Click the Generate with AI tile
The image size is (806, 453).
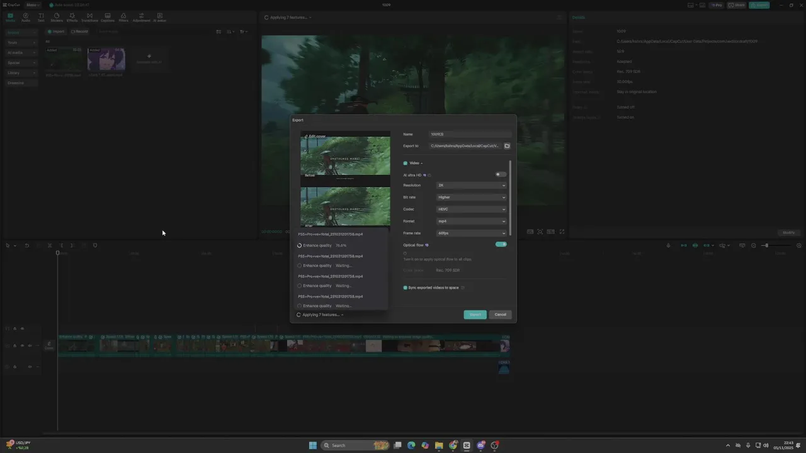pos(149,59)
